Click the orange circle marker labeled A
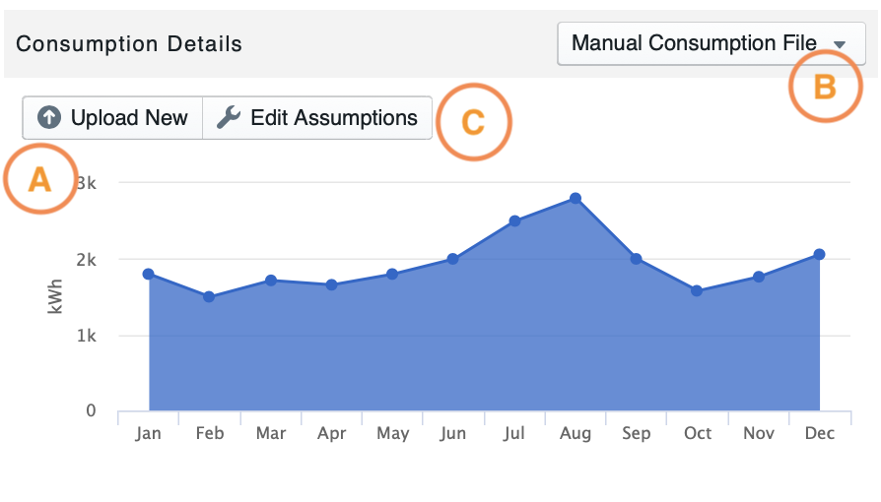Viewport: 881px width, 502px height. coord(39,179)
